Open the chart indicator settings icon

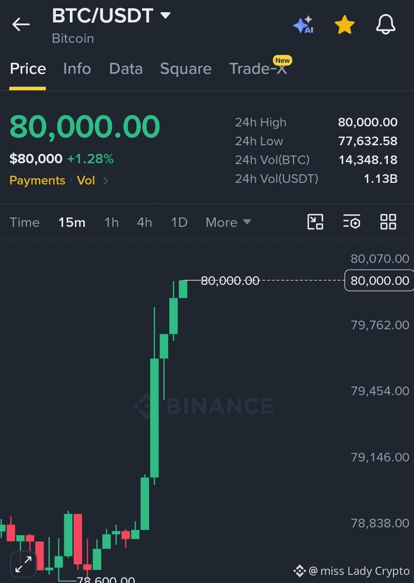[352, 222]
